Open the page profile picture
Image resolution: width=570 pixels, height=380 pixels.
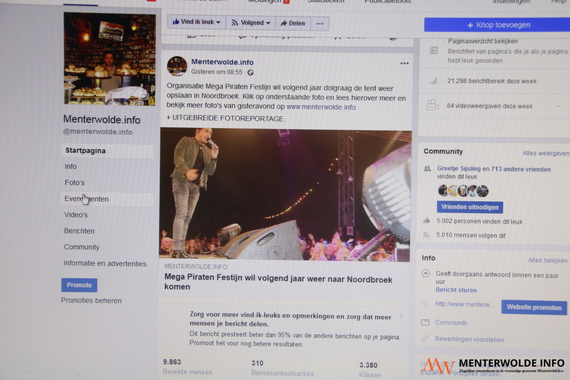(110, 59)
